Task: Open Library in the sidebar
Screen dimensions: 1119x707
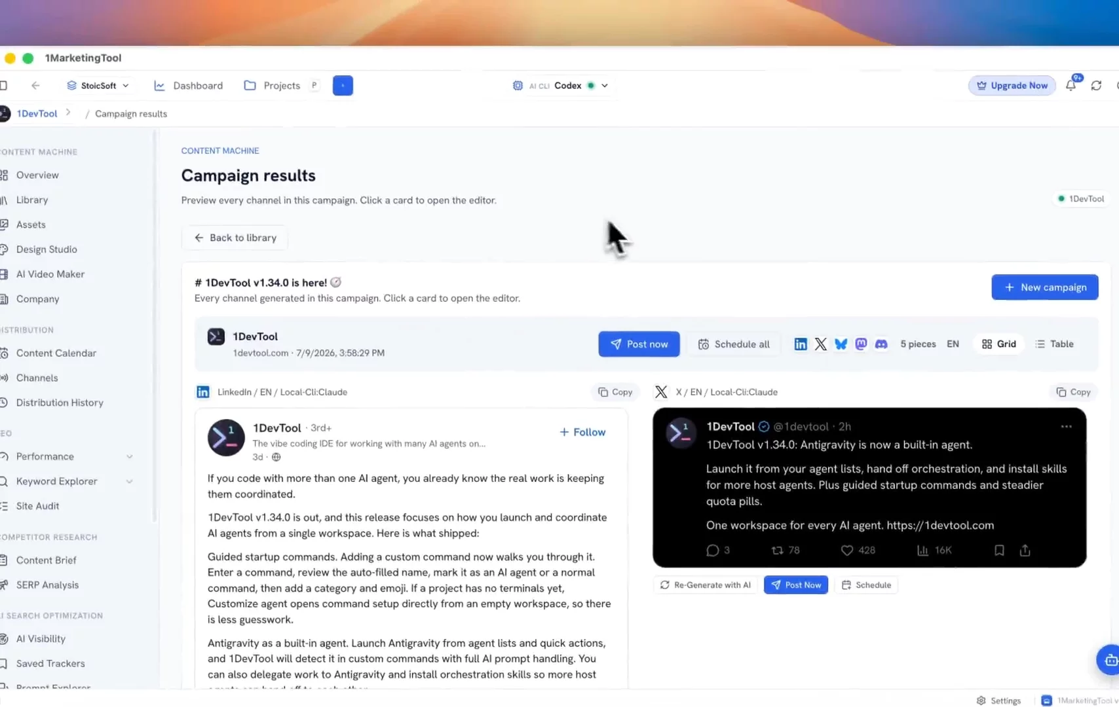Action: 32,200
